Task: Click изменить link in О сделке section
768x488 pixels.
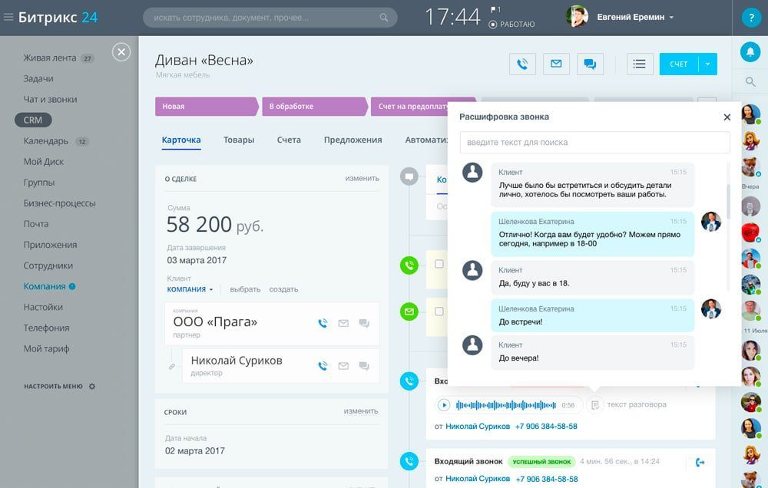Action: 362,179
